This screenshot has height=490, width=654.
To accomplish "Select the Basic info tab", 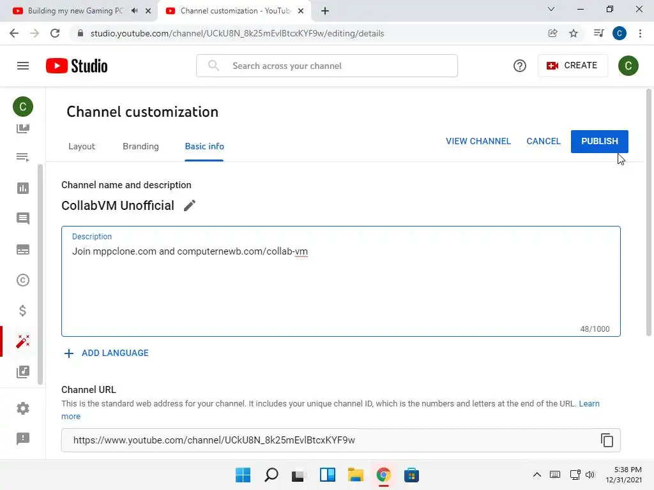I will [204, 146].
